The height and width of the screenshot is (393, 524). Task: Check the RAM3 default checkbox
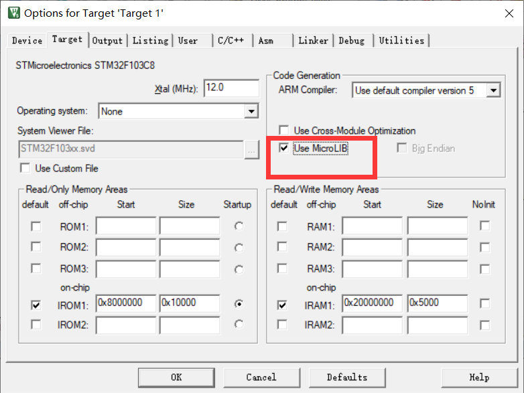(x=282, y=268)
